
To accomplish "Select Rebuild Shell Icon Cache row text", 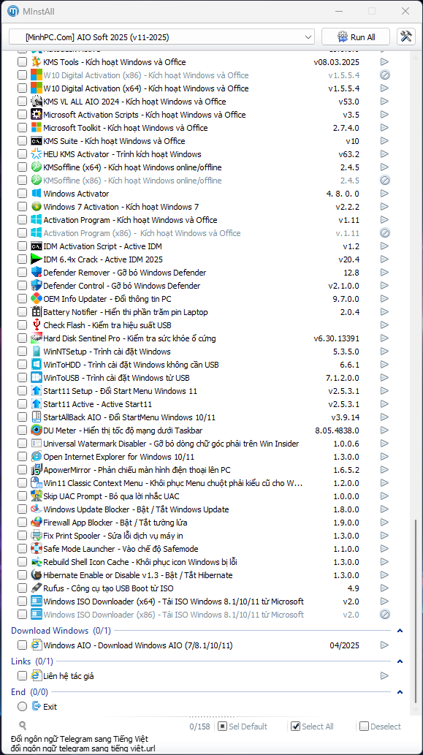I will pos(140,562).
